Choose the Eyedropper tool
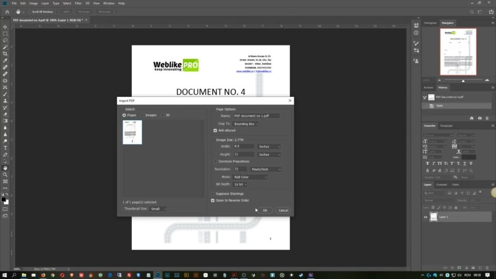 click(x=5, y=61)
